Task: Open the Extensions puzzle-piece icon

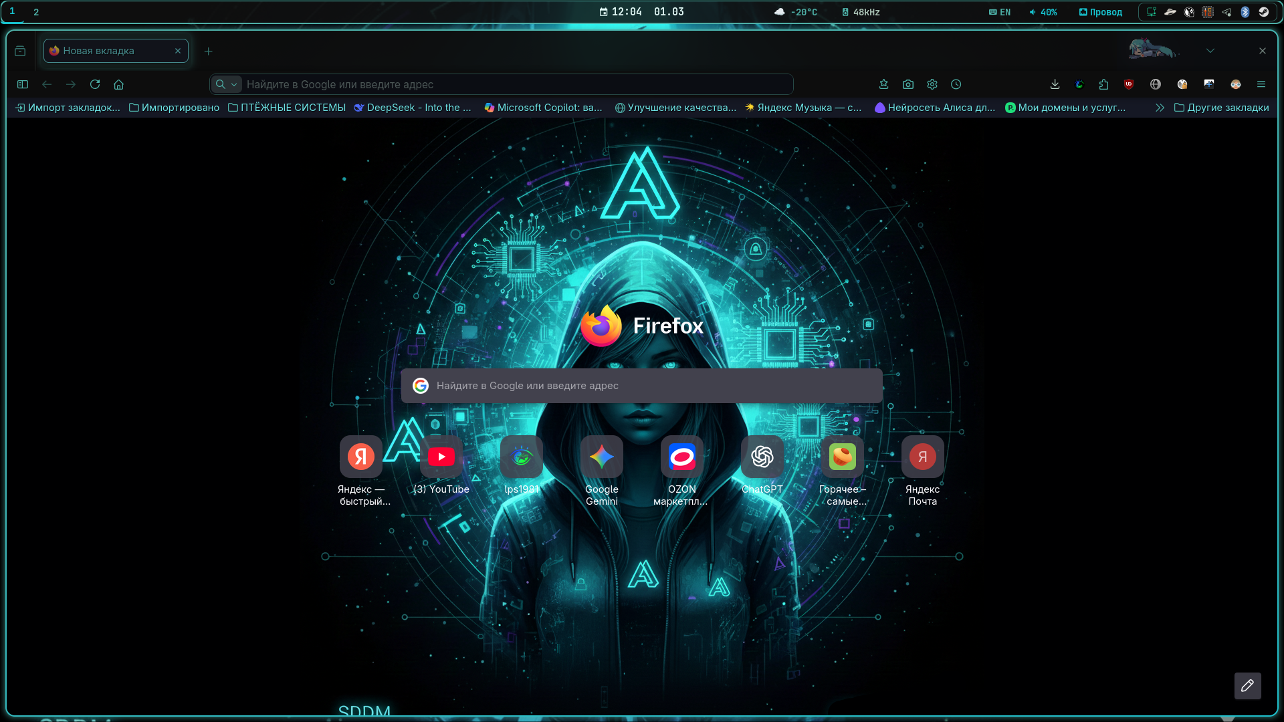Action: pyautogui.click(x=1103, y=84)
